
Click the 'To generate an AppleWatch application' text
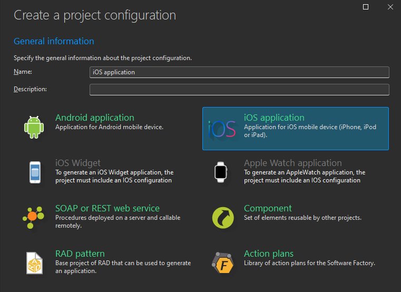coord(305,177)
